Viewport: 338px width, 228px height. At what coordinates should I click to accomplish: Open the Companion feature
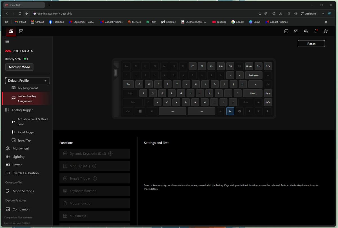click(21, 209)
